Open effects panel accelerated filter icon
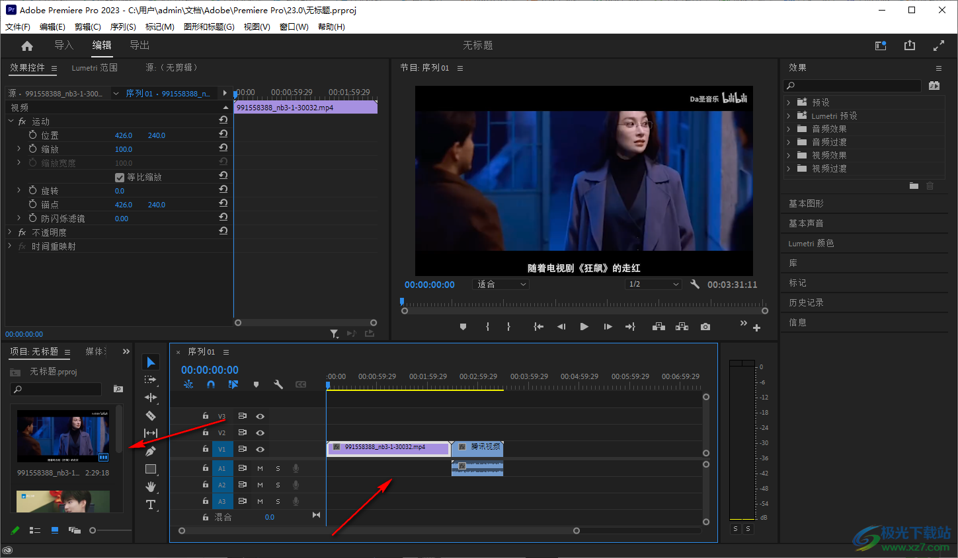The height and width of the screenshot is (558, 958). [x=934, y=86]
